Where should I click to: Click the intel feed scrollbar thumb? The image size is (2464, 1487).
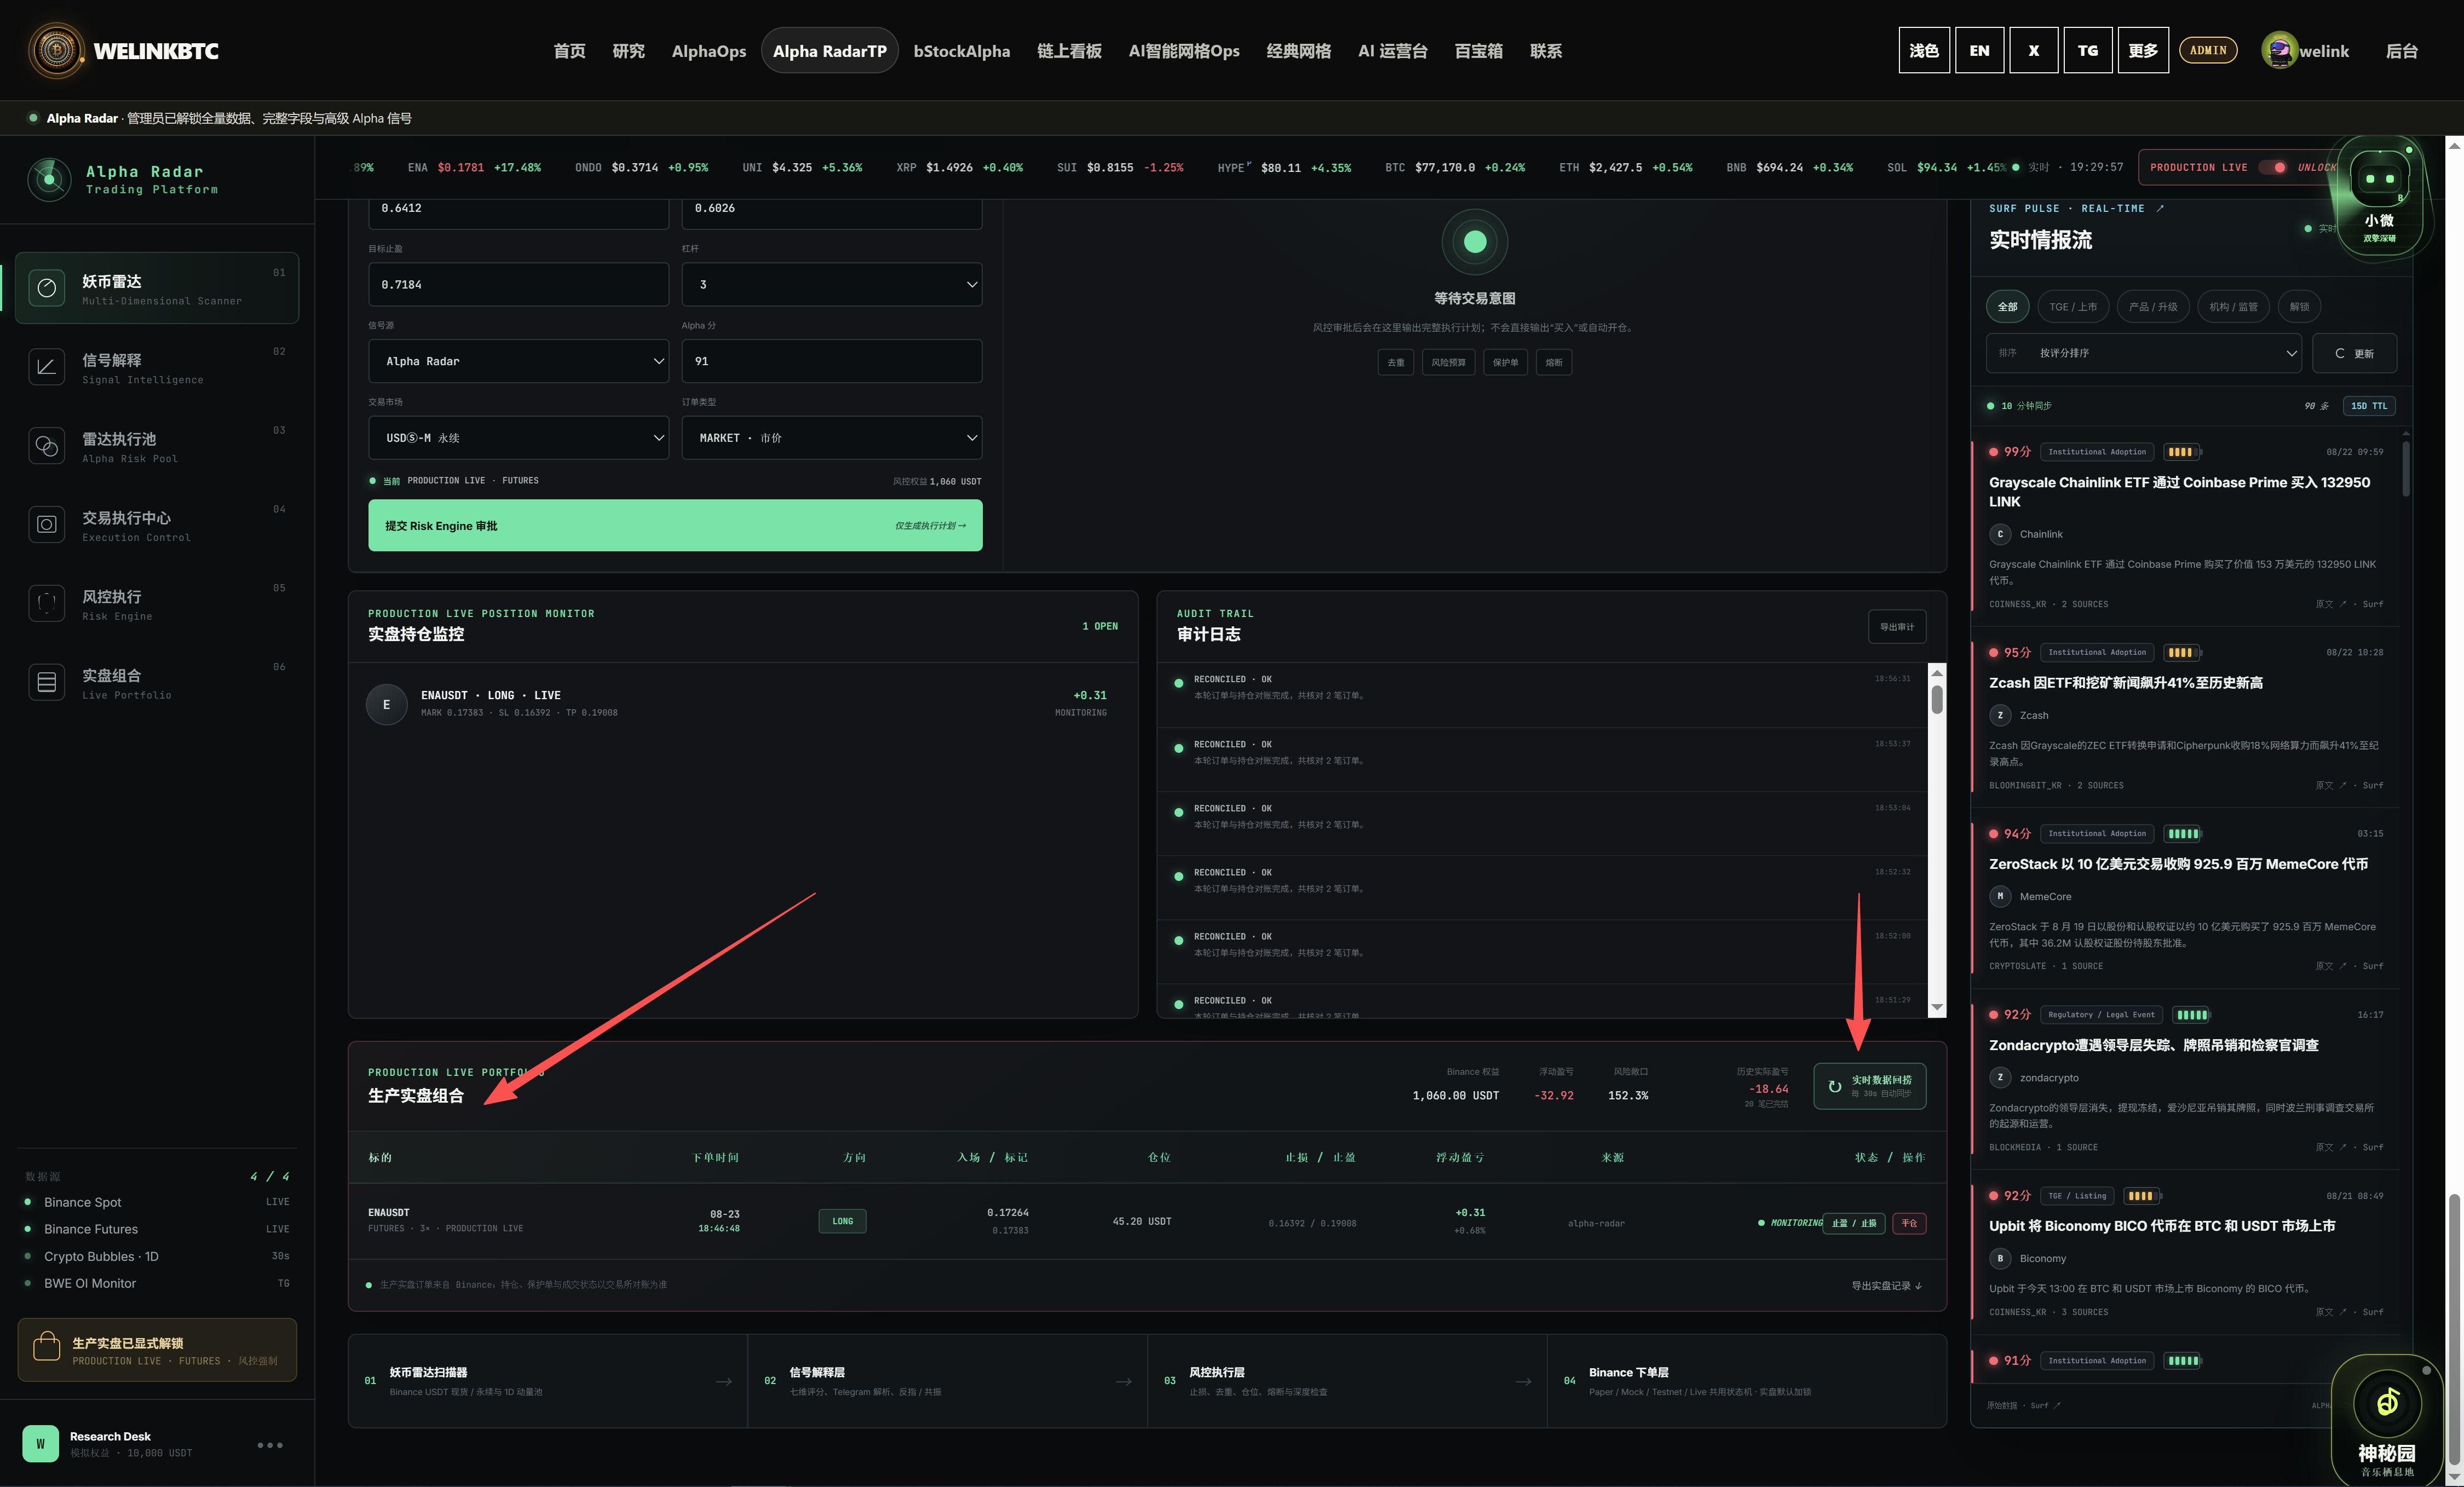click(x=2405, y=468)
